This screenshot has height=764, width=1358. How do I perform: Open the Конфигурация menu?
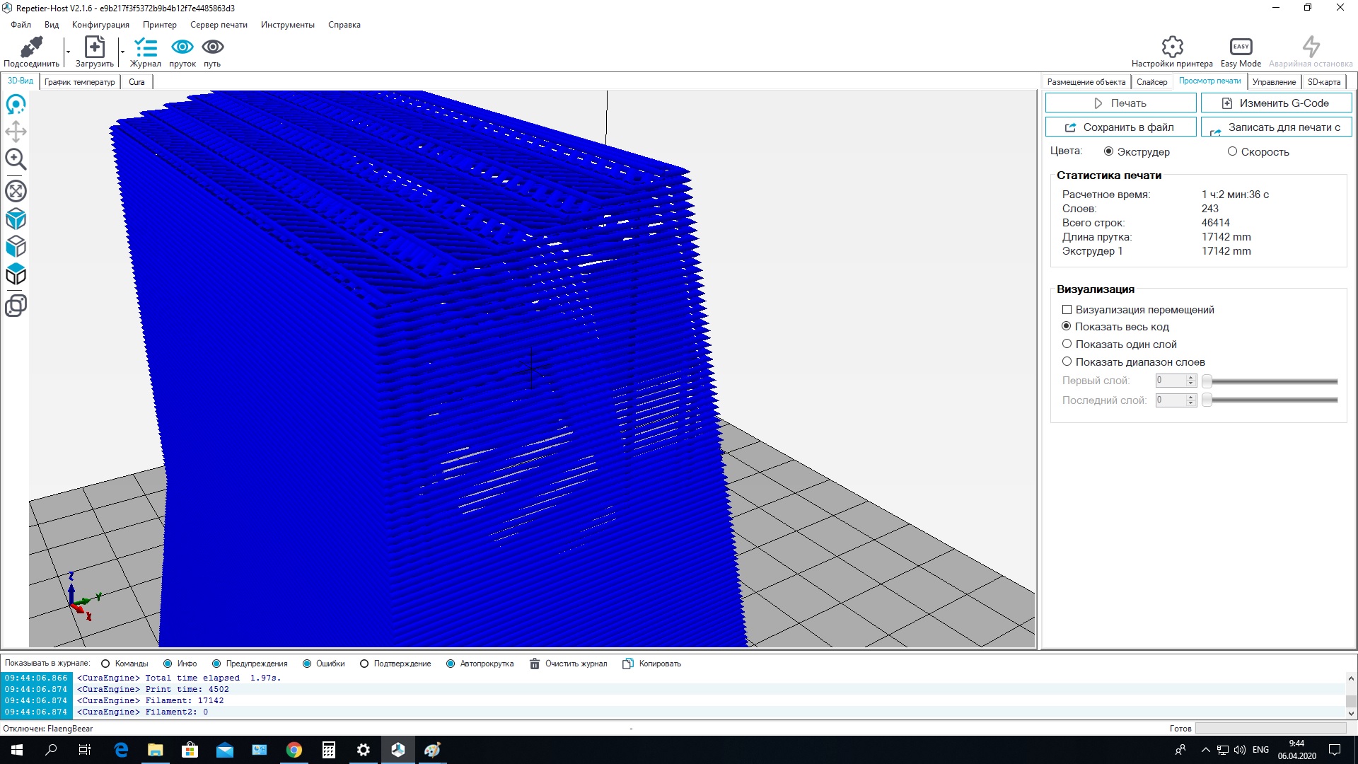point(100,25)
